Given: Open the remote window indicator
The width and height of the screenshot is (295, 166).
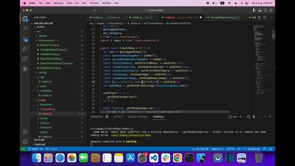Looking at the screenshot, I should pos(24,149).
